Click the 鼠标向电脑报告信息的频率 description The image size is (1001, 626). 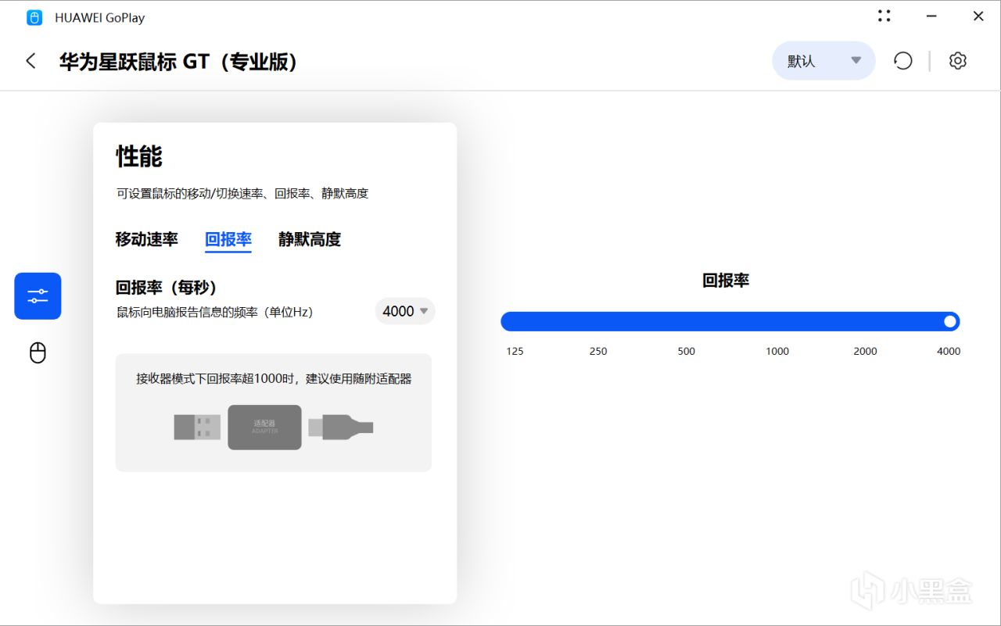(214, 312)
